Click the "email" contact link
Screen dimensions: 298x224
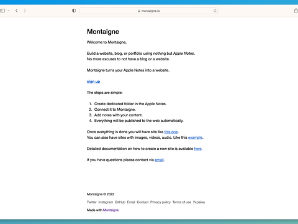159,160
